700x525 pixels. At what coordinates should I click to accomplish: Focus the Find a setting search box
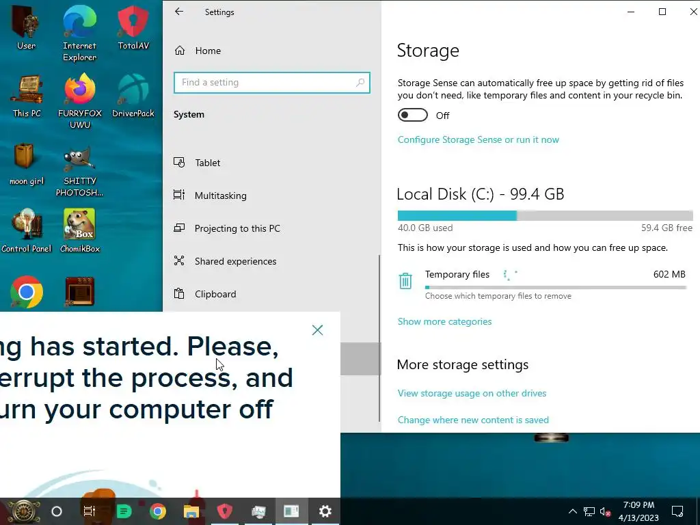coord(271,83)
